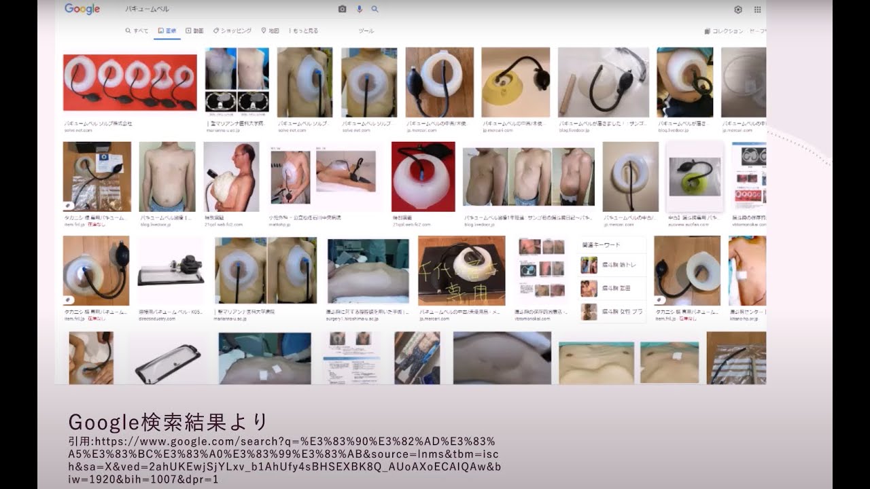Click the Google logo

click(x=82, y=9)
